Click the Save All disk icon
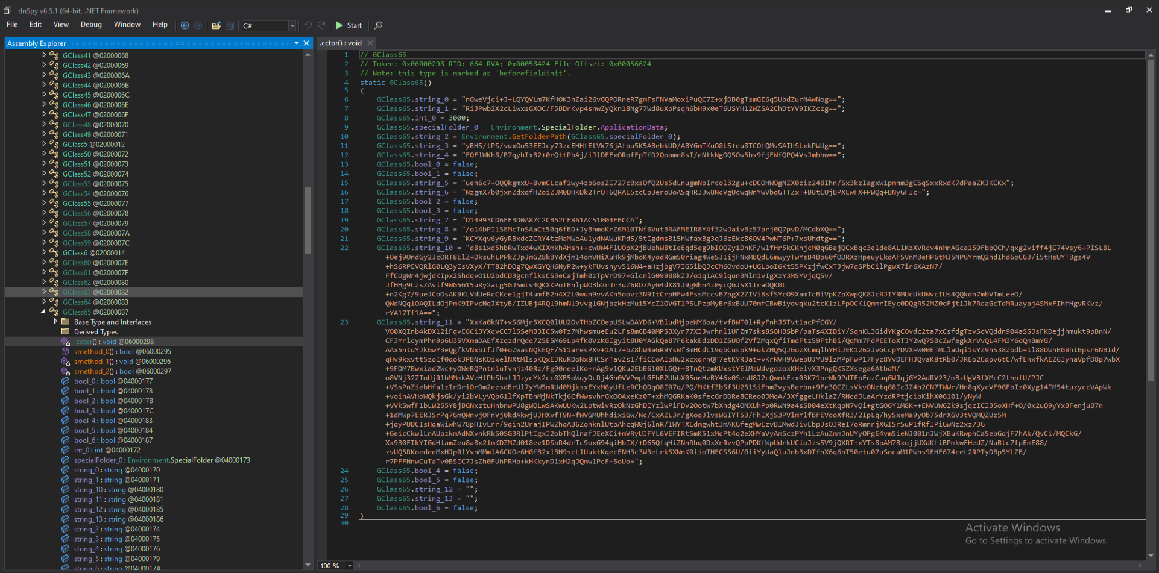 [x=230, y=25]
